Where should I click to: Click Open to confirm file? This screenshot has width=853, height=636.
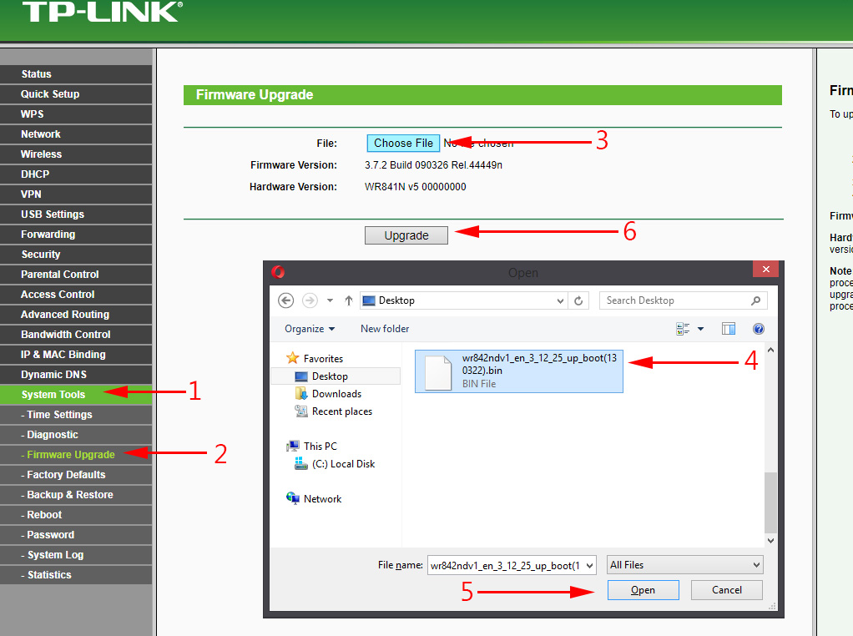(x=643, y=590)
